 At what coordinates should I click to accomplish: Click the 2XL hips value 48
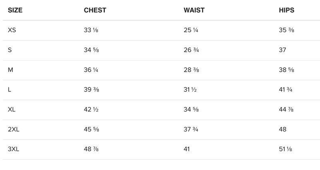pyautogui.click(x=282, y=130)
